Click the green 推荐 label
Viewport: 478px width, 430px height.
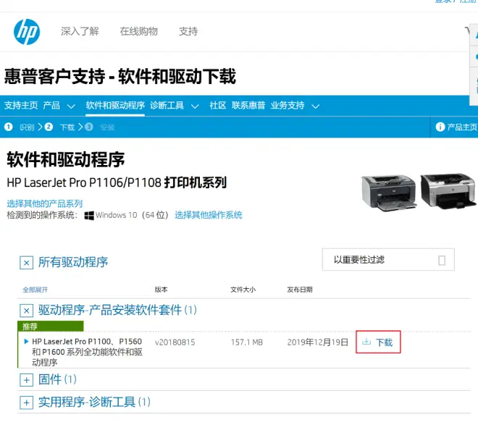(50, 326)
